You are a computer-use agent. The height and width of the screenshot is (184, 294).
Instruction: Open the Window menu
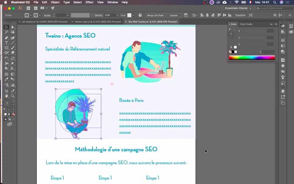point(112,2)
